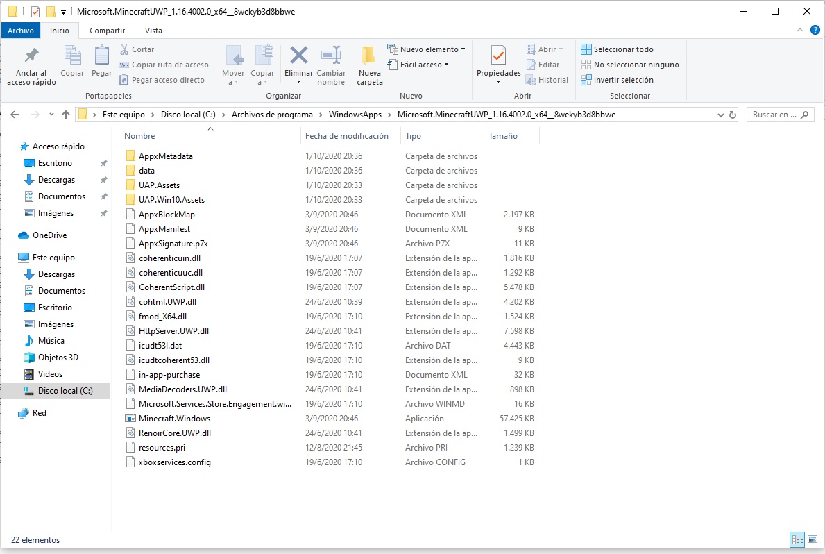Switch to large icons view in status bar
Image resolution: width=825 pixels, height=554 pixels.
pos(813,539)
